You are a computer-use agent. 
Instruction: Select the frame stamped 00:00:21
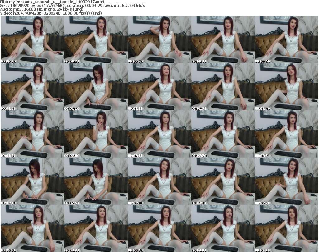(x=96, y=39)
